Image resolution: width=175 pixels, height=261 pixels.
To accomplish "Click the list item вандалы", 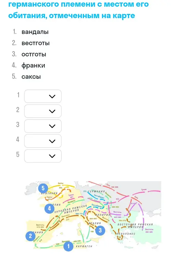I will (x=35, y=32).
